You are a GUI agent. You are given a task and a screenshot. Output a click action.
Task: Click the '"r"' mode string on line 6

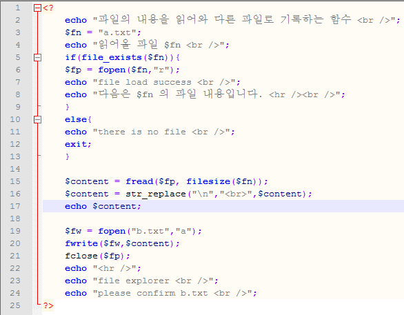point(161,70)
